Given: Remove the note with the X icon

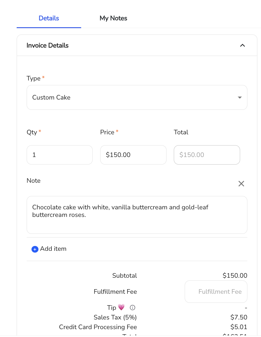Looking at the screenshot, I should tap(241, 184).
